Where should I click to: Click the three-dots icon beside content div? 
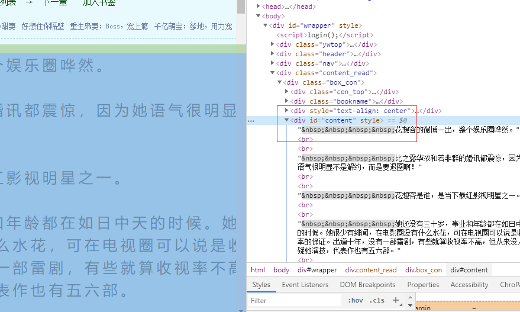251,120
